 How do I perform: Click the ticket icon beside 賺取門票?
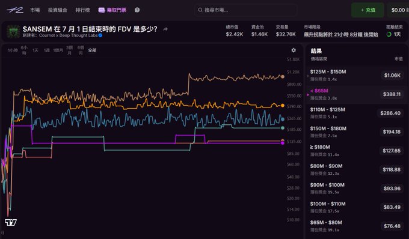point(102,10)
